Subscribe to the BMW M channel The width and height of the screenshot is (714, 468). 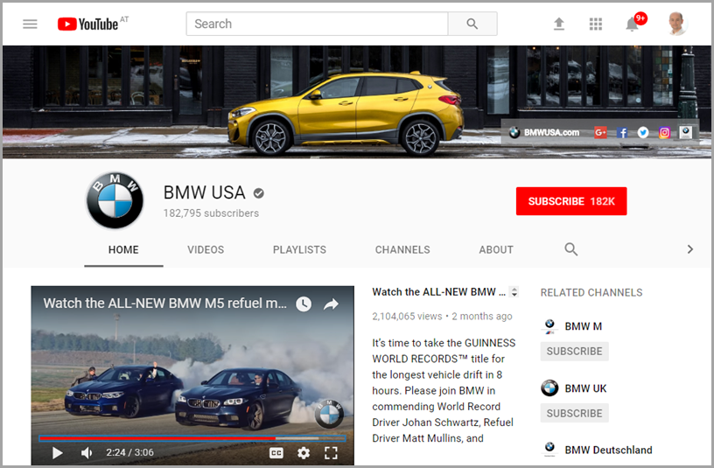[x=574, y=352]
